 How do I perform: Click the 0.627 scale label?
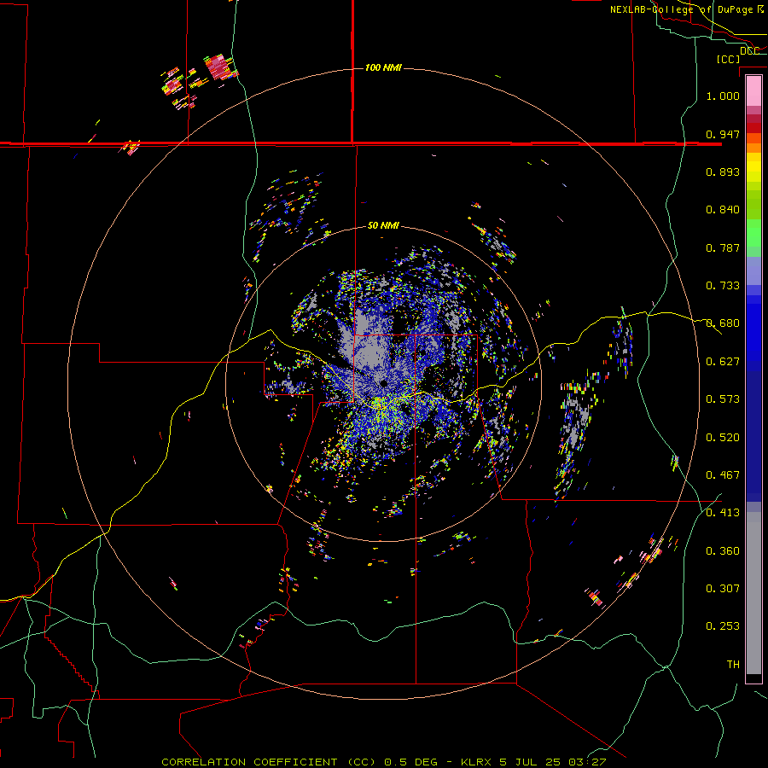pyautogui.click(x=723, y=362)
